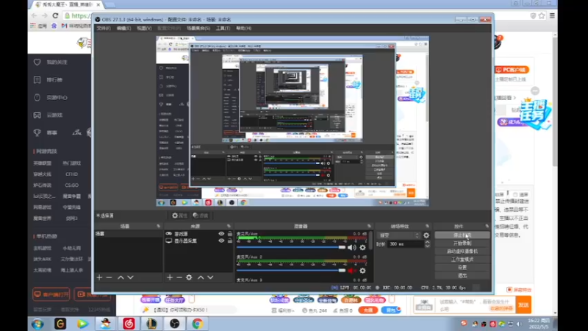Click the 启动虚拟摄像机 virtual camera button
588x331 pixels.
[x=462, y=252]
